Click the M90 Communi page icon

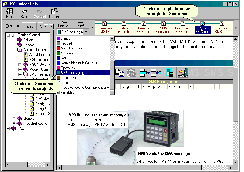tap(26, 60)
